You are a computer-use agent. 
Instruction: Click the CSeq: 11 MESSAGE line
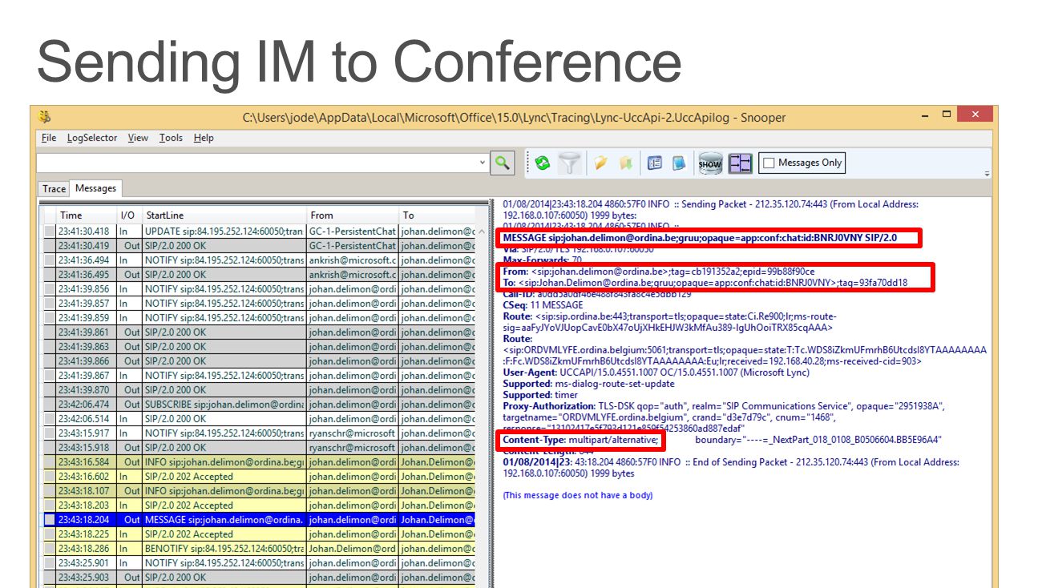pos(543,305)
